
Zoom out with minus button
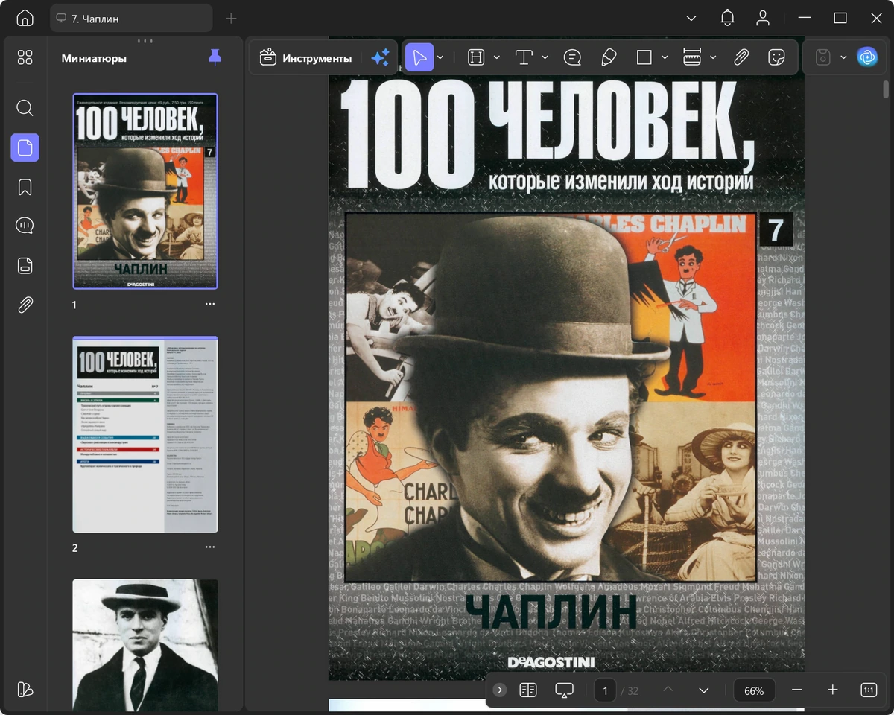point(797,690)
